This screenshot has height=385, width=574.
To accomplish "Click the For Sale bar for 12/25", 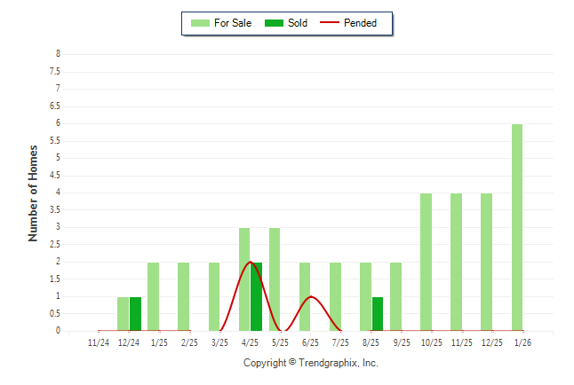I will 486,262.
